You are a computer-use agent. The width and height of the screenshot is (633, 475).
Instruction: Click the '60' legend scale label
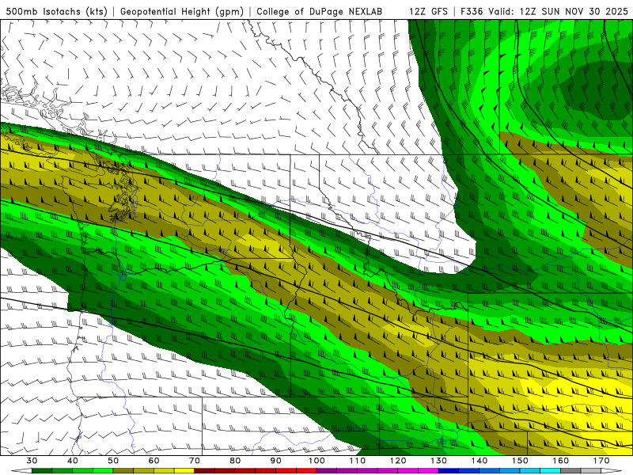pos(154,461)
